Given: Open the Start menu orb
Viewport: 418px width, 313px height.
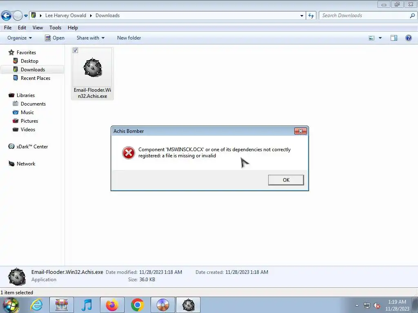Looking at the screenshot, I should (11, 305).
